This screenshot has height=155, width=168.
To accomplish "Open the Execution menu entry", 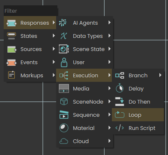I will tap(84, 75).
